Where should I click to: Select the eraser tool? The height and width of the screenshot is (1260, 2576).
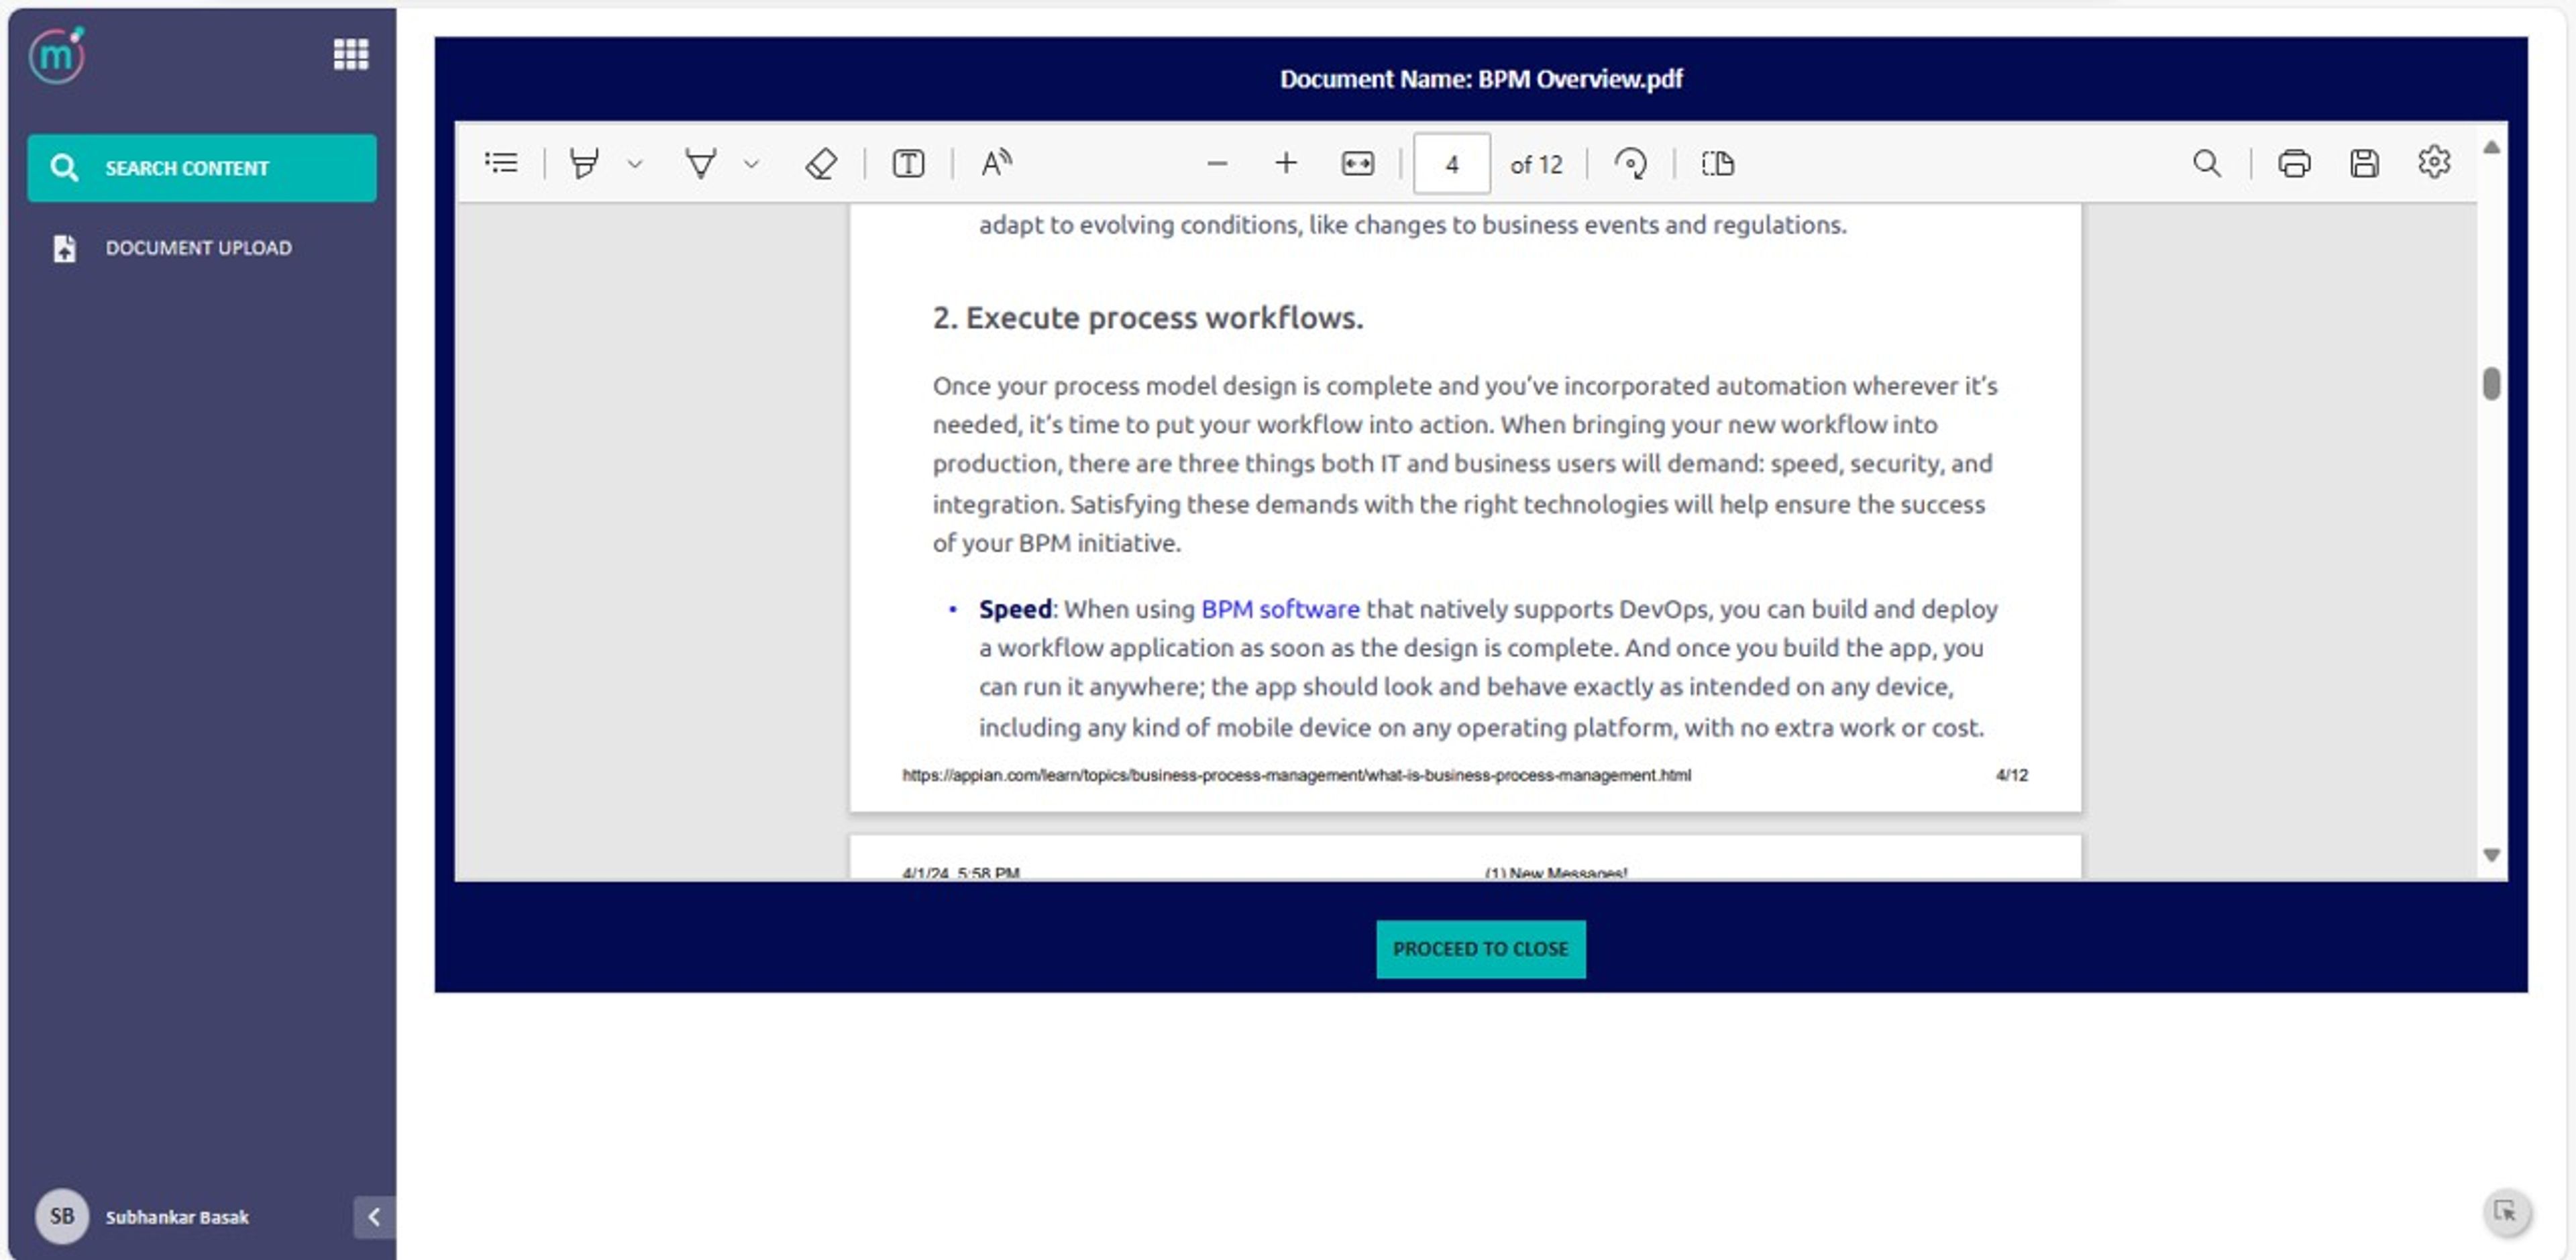point(821,163)
